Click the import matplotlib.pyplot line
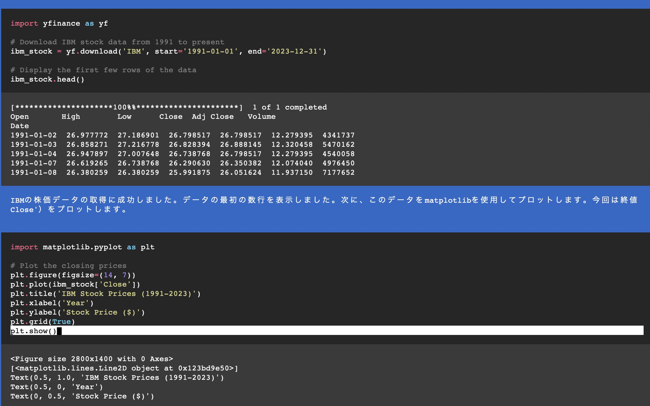This screenshot has height=406, width=650. pos(81,247)
